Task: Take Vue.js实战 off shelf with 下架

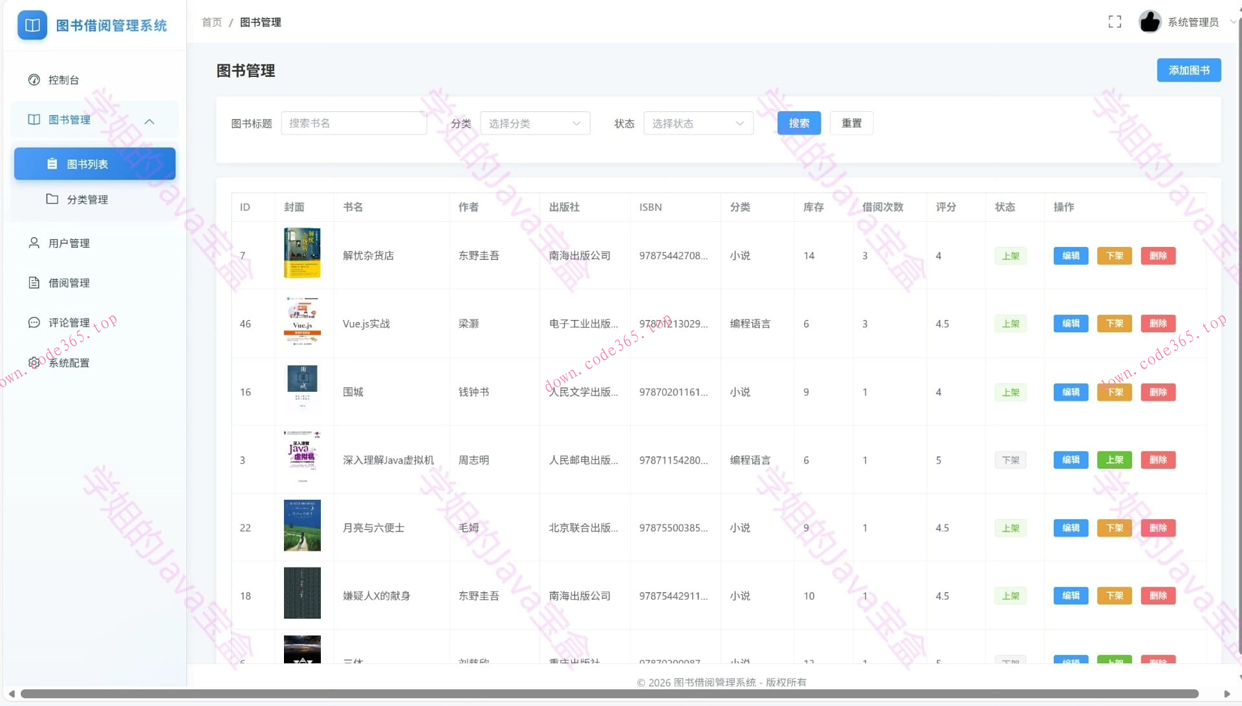Action: (1114, 323)
